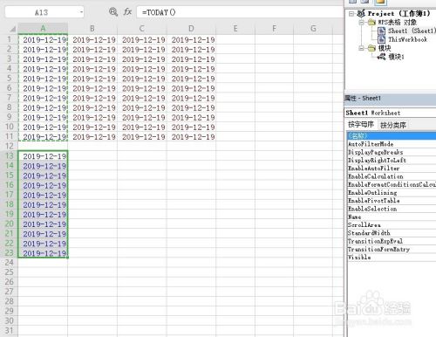Select the ScrollArea property
The image size is (436, 337).
[392, 224]
